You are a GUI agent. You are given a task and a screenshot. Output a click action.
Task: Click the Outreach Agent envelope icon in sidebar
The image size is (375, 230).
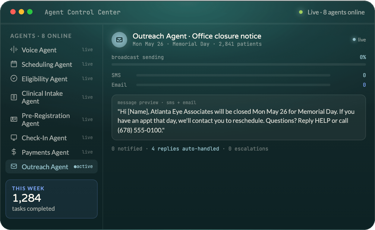click(x=14, y=166)
